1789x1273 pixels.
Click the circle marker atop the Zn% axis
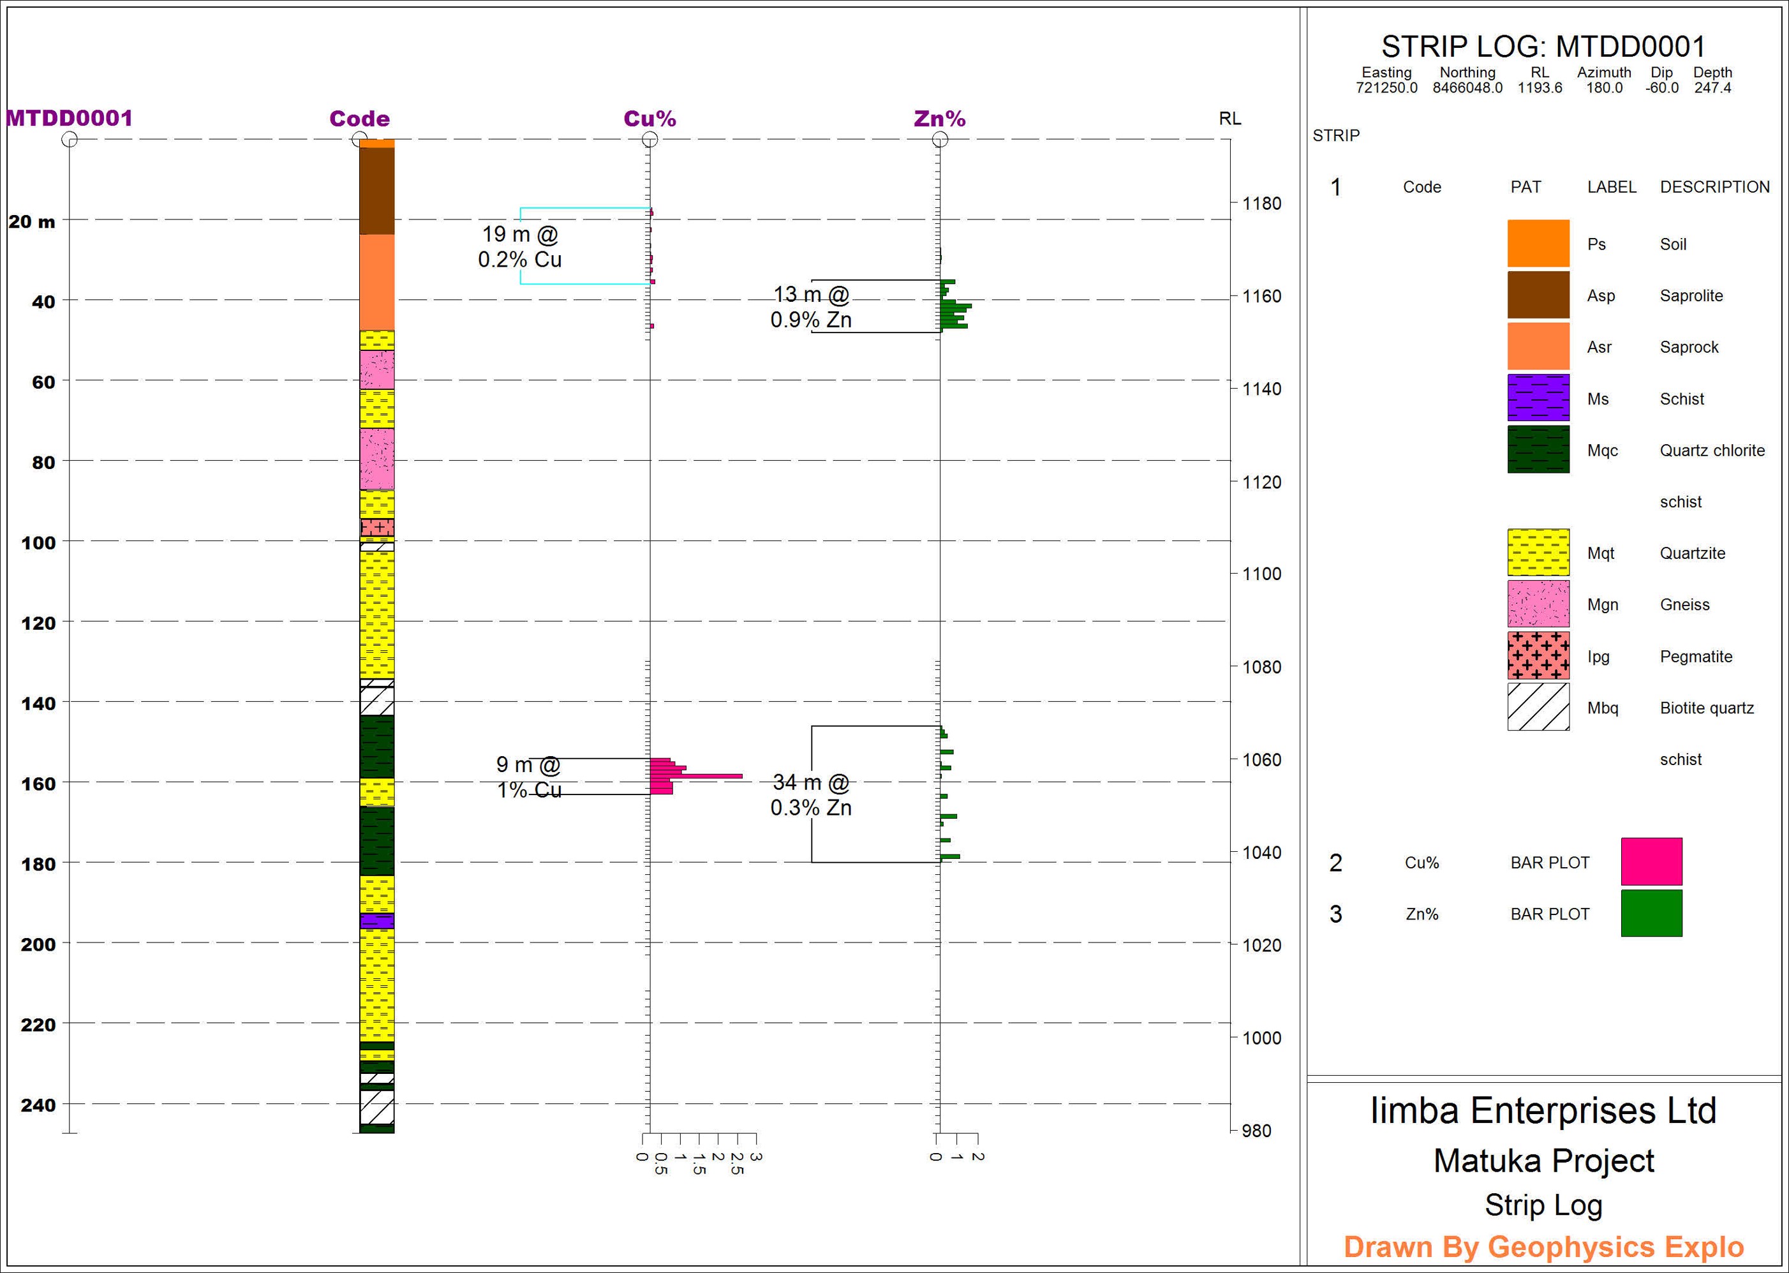(940, 140)
